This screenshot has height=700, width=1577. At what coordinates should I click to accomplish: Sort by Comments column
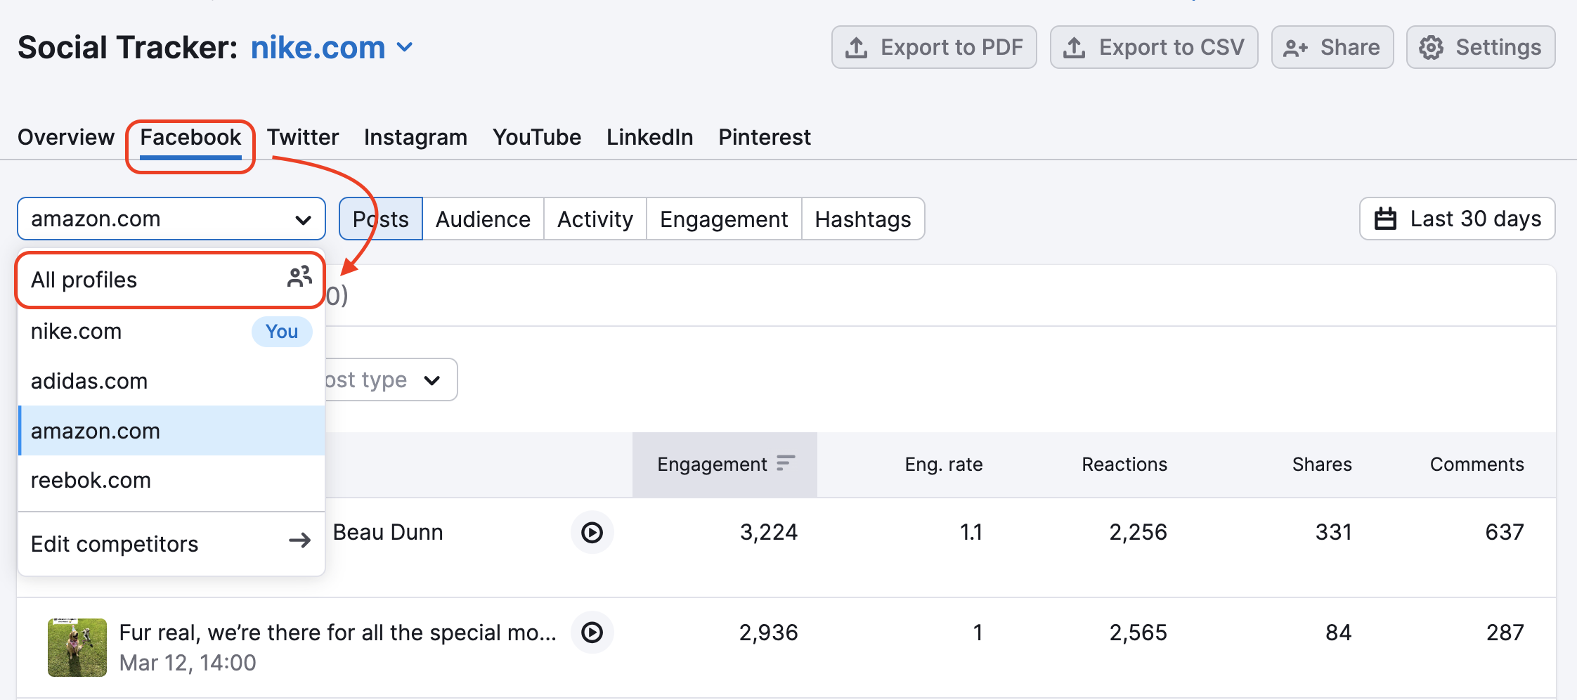(x=1477, y=465)
